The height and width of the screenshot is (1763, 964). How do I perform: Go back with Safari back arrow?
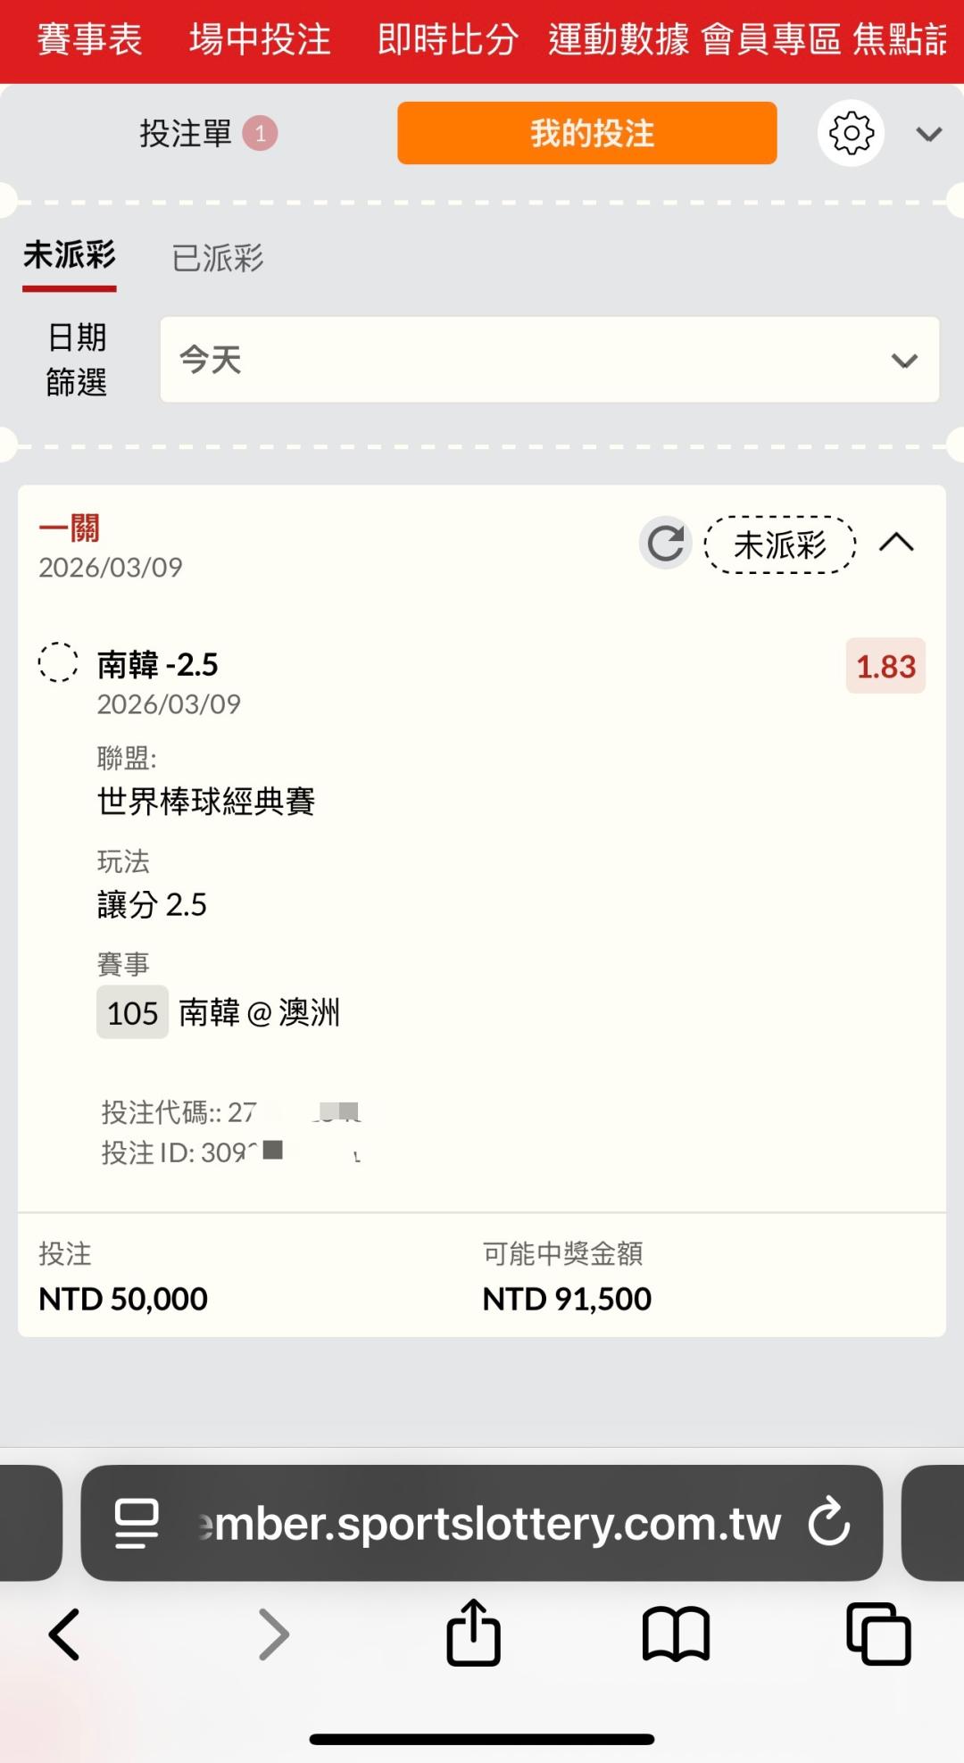64,1634
